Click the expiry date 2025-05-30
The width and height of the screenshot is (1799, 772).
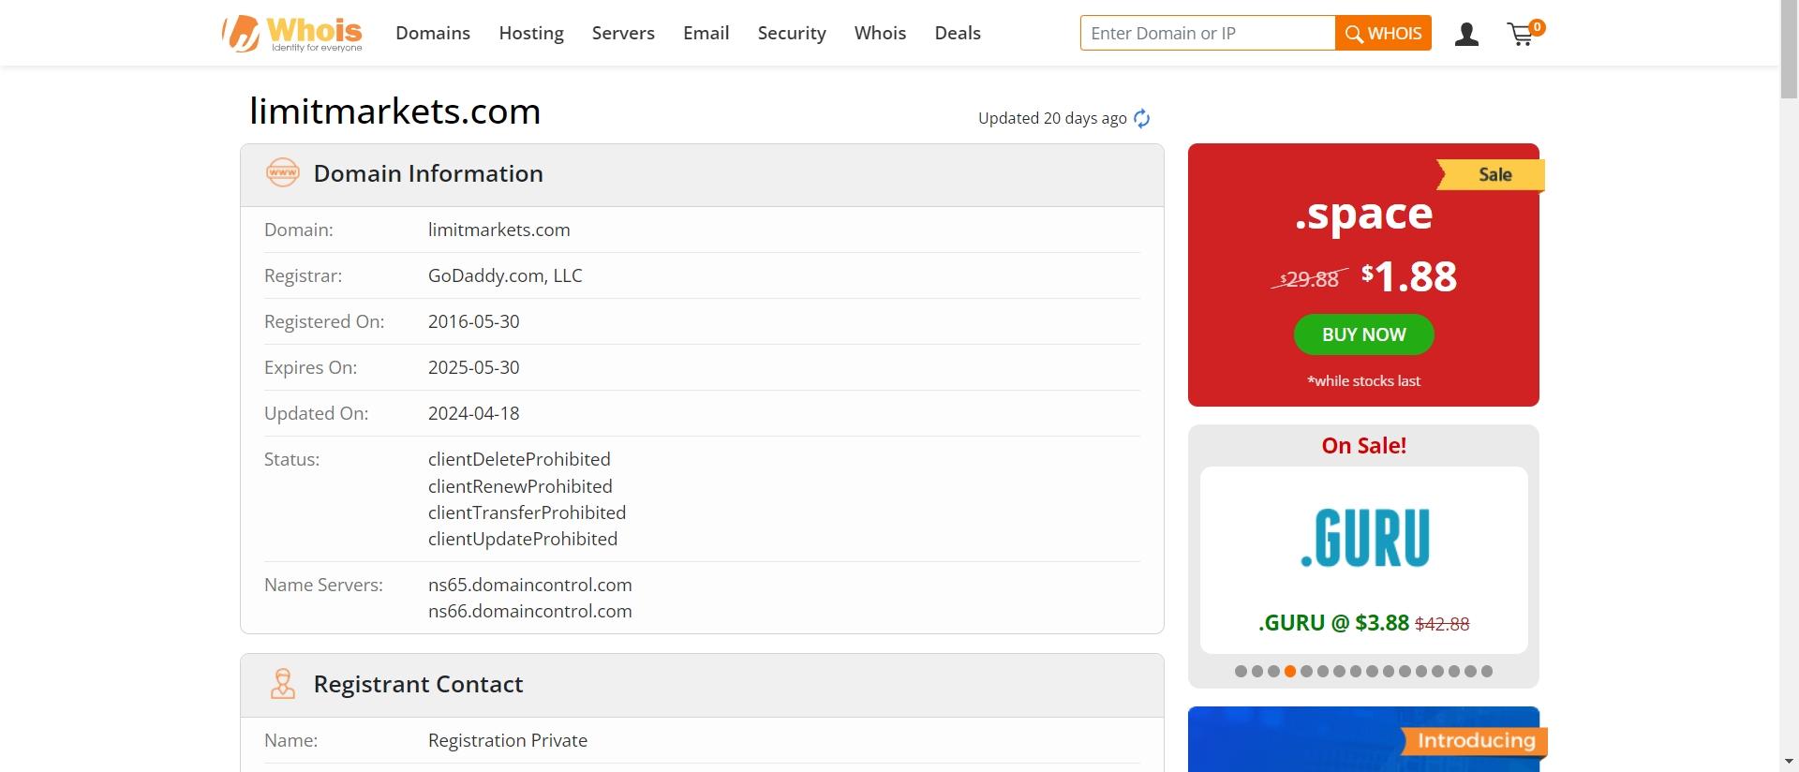(x=473, y=367)
